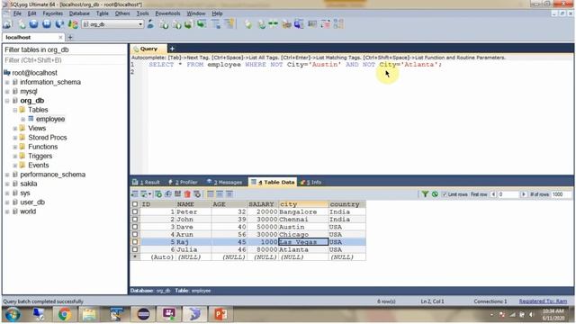Click the Registered To: Ram link
The image size is (576, 324).
point(543,301)
